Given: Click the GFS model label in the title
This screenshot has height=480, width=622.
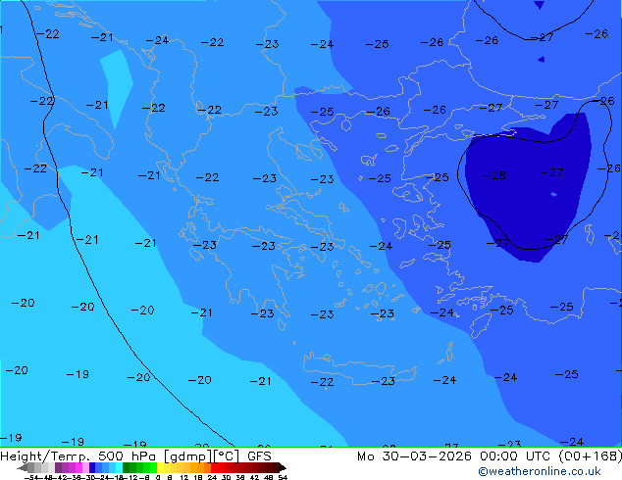Looking at the screenshot, I should click(259, 456).
